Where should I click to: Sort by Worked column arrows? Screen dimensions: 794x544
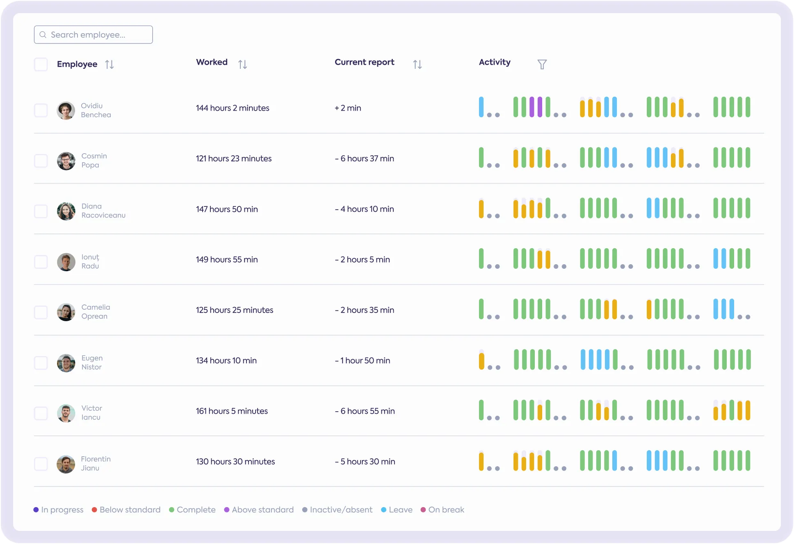click(242, 64)
